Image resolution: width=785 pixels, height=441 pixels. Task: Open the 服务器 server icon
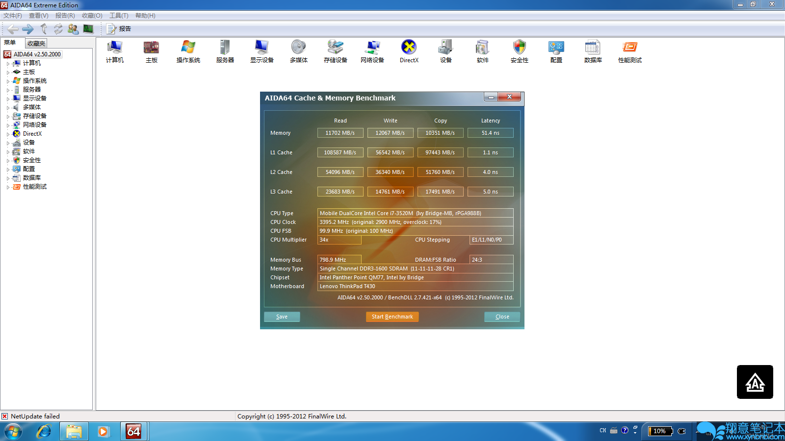tap(225, 51)
